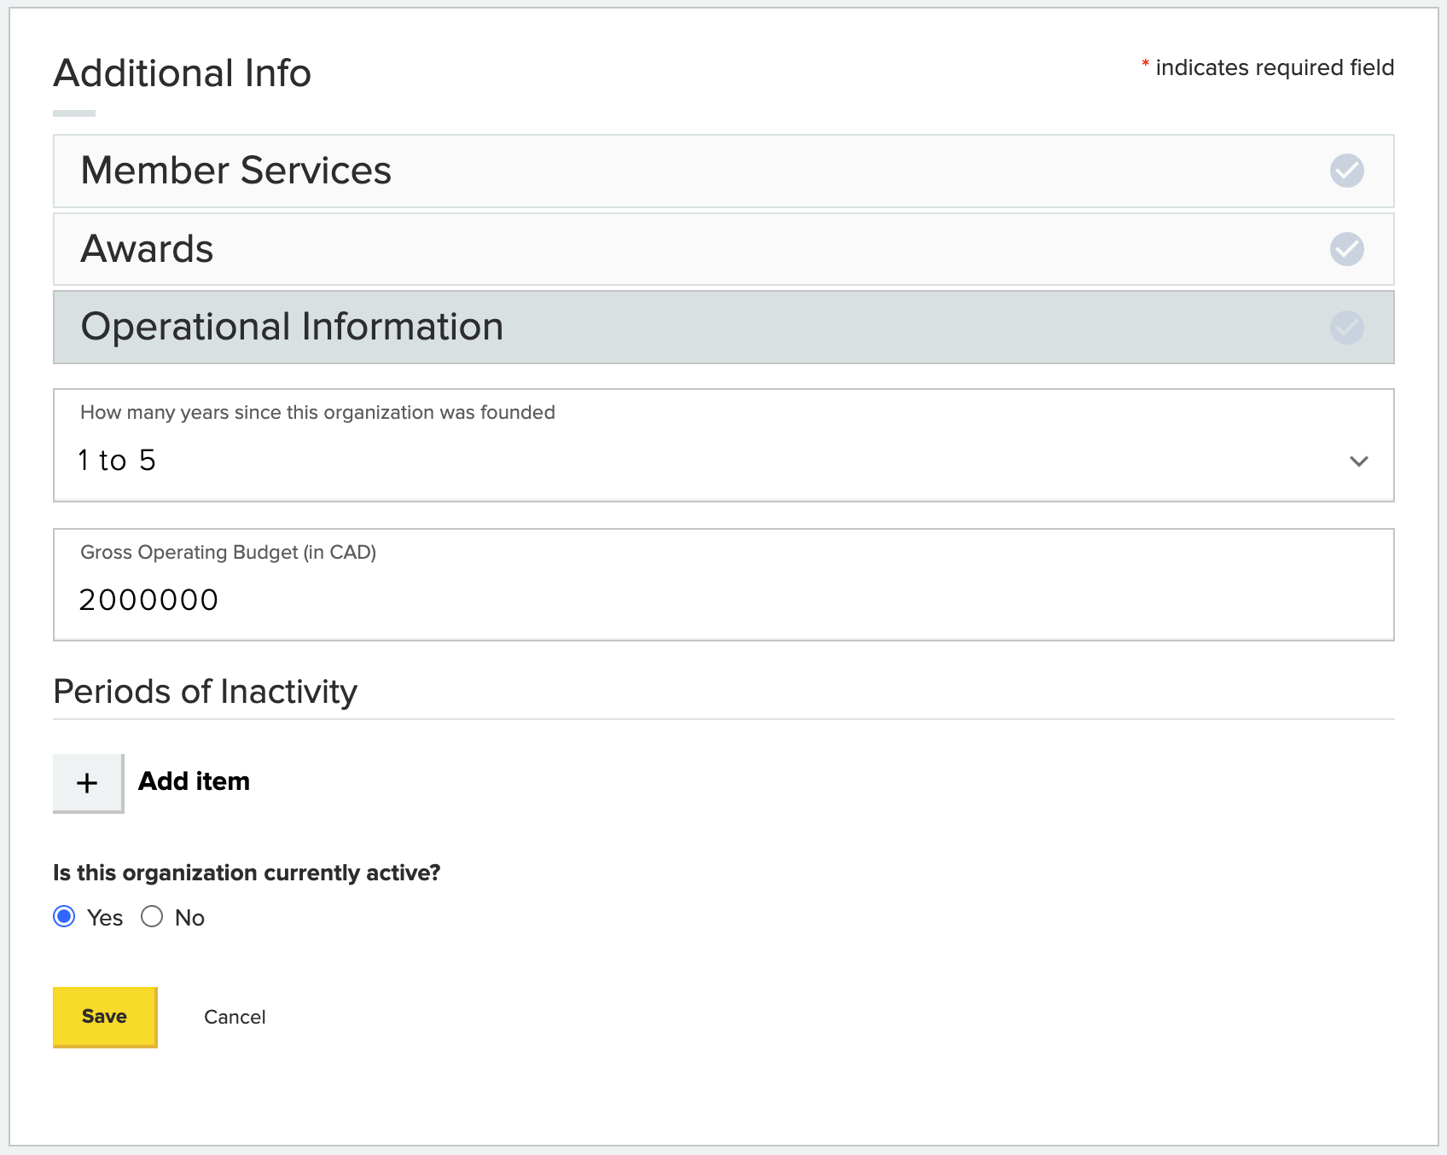Click the dropdown chevron next to 1 to 5

click(1359, 461)
